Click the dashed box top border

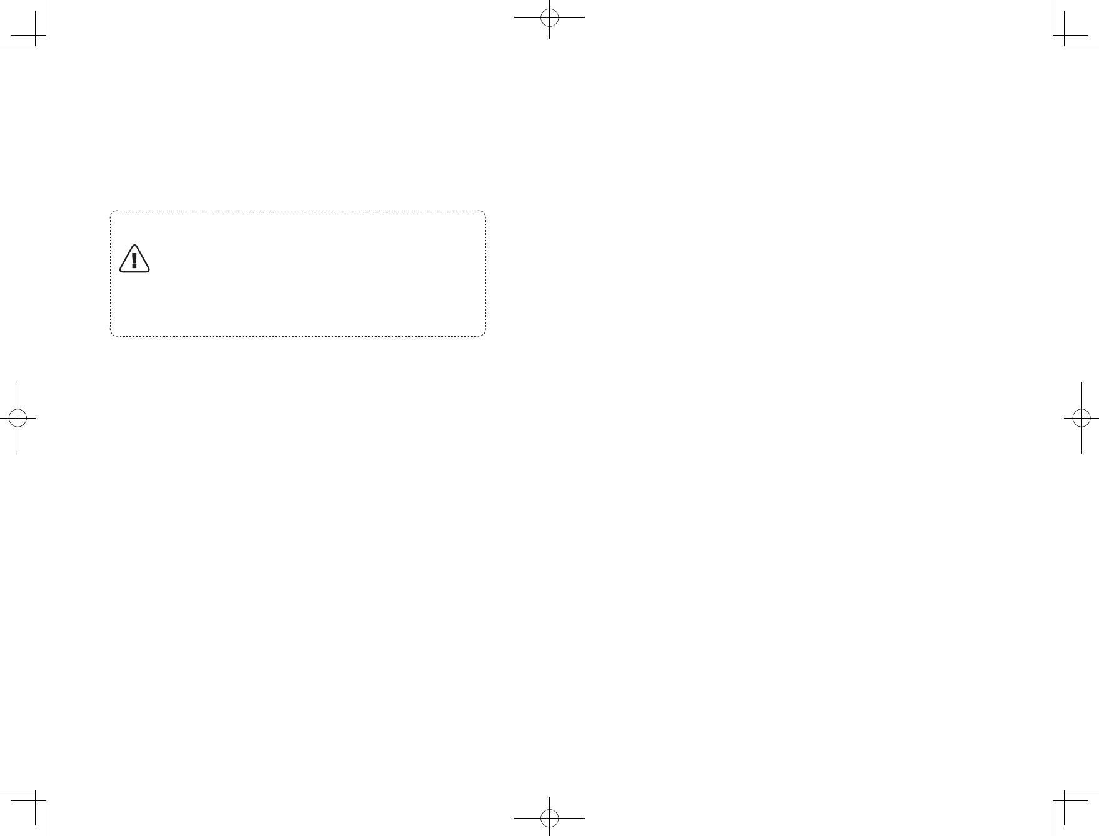[298, 211]
